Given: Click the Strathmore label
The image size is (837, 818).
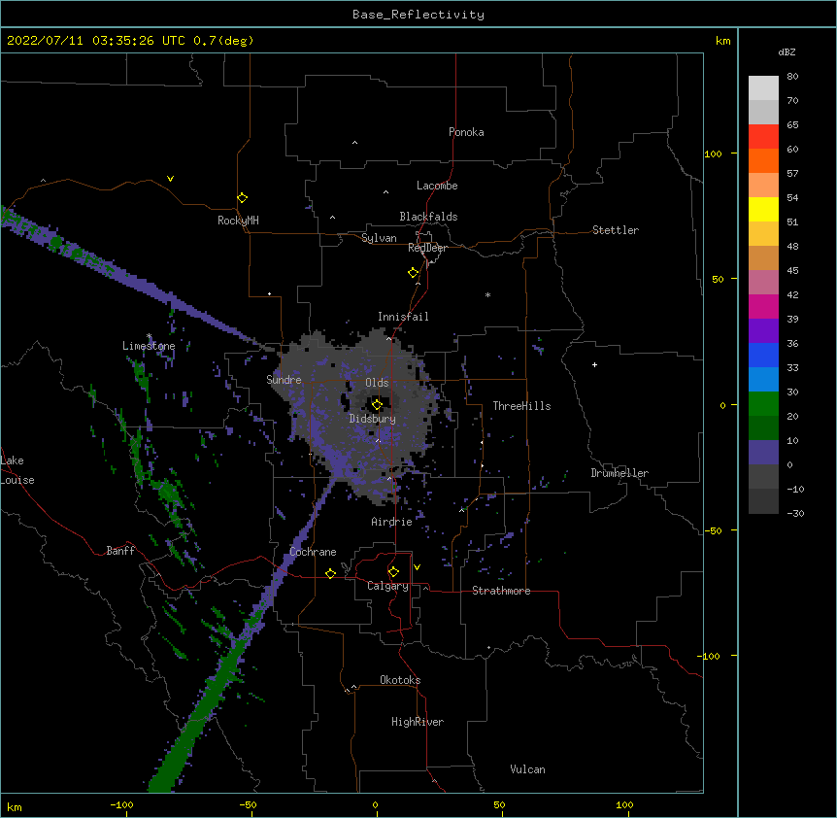Looking at the screenshot, I should (x=501, y=591).
